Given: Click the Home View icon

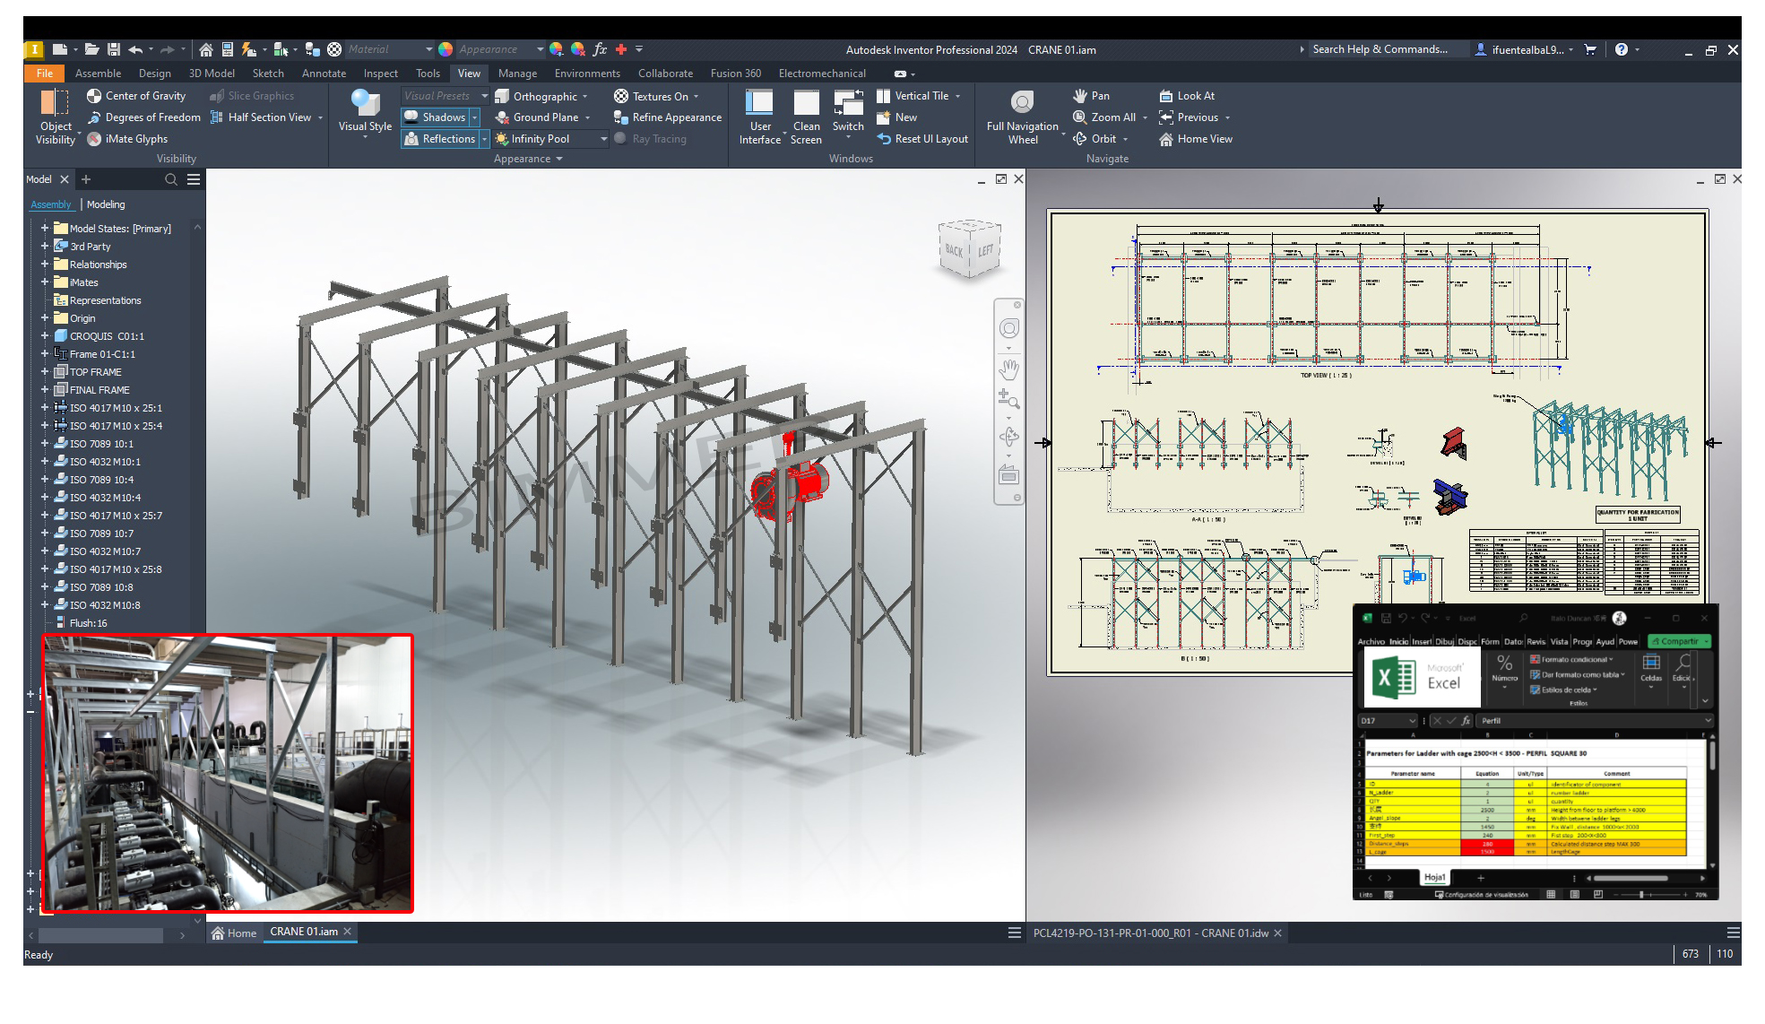Looking at the screenshot, I should [x=1166, y=139].
